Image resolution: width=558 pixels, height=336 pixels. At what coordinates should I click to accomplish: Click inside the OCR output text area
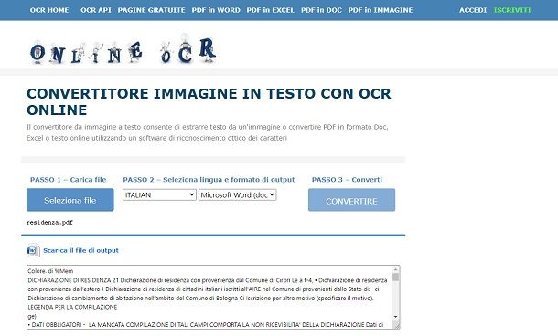tap(209, 297)
